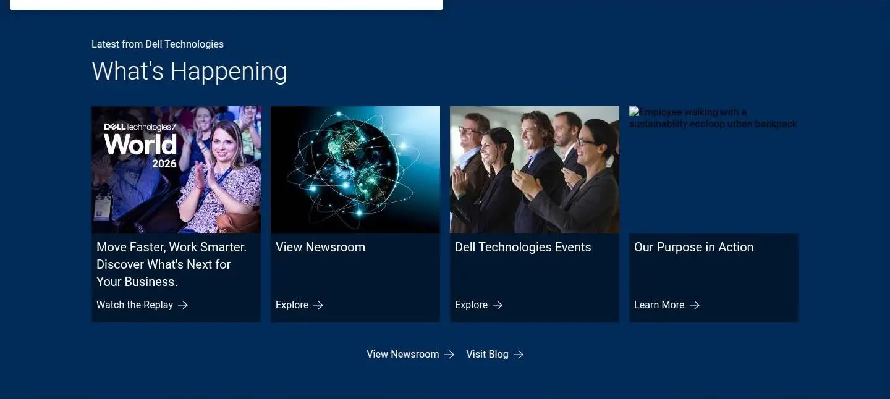Click the arrow icon next to 'Learn More'
890x399 pixels.
click(x=695, y=305)
